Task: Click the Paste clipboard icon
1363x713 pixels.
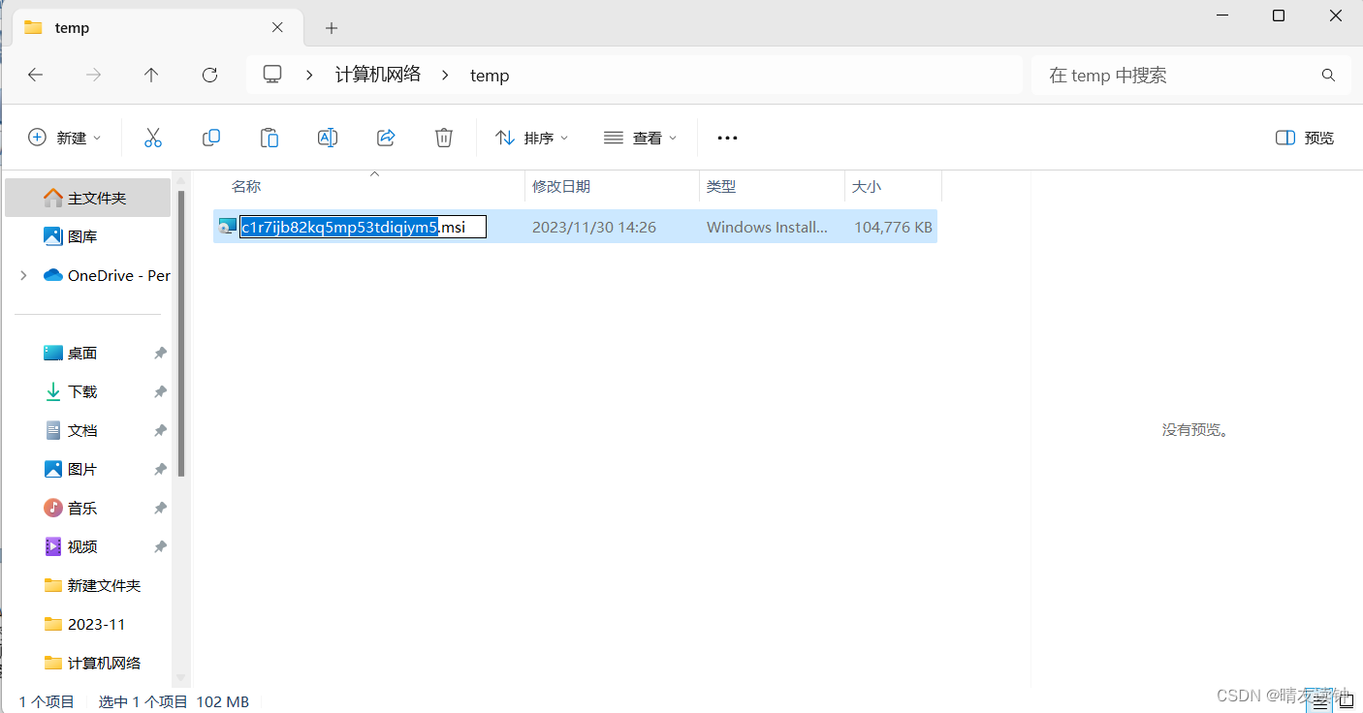Action: [x=269, y=138]
